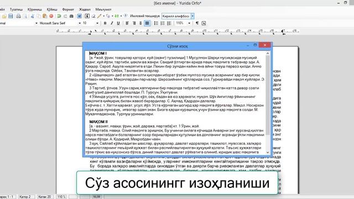
Task: Click the Word export W icon
Action: (80, 16)
